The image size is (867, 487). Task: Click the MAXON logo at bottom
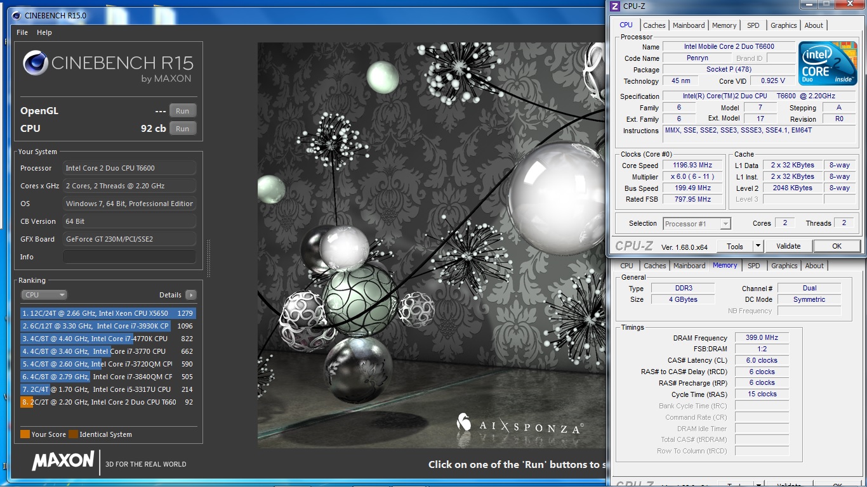pos(63,461)
